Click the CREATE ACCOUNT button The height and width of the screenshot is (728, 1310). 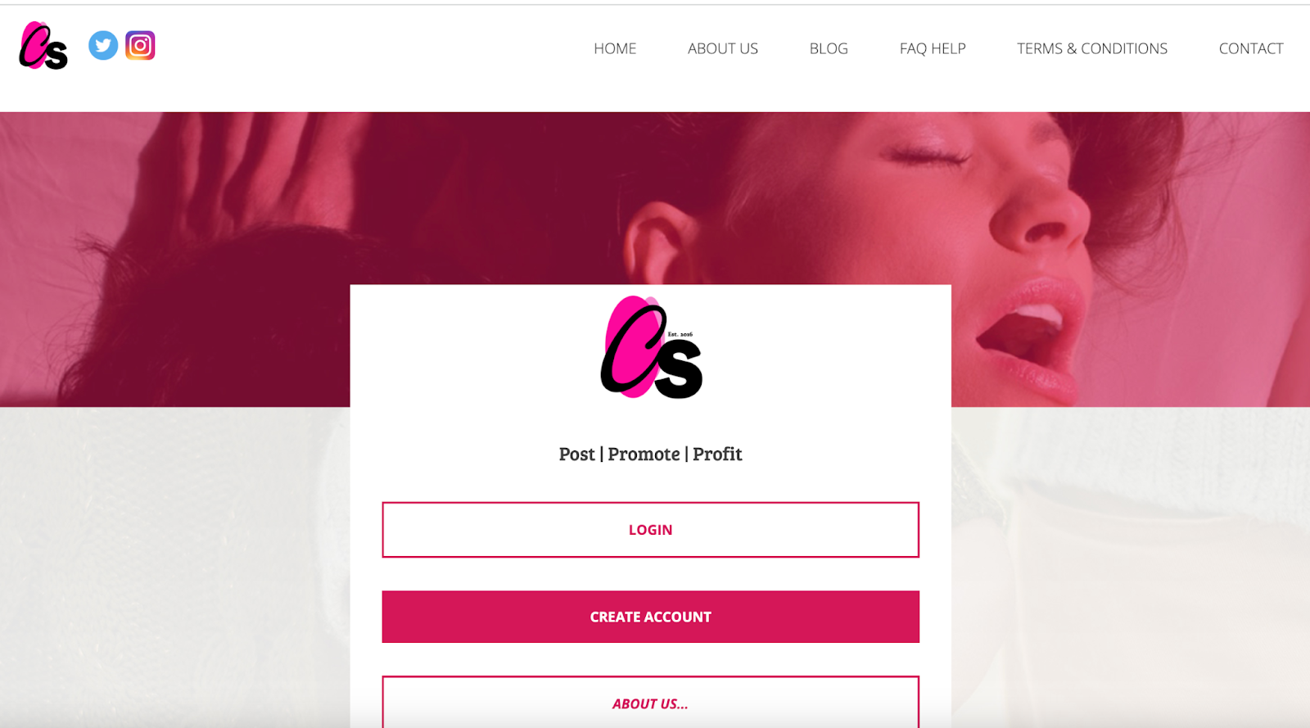click(650, 617)
